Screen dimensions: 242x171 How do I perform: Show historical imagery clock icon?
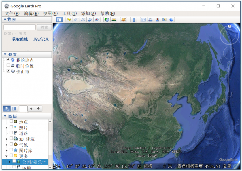tap(107, 20)
